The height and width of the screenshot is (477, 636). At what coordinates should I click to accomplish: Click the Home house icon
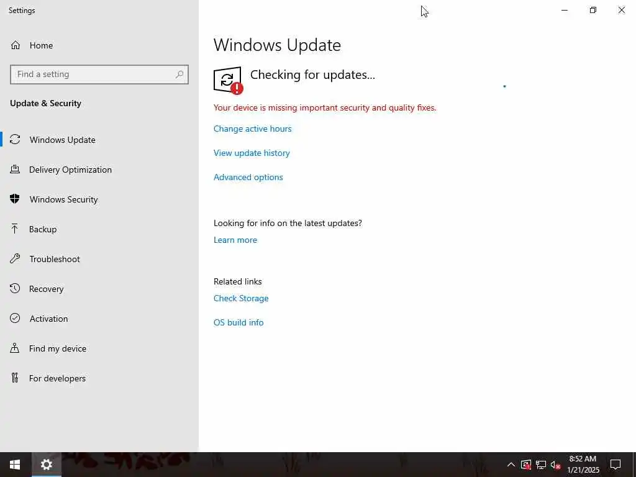16,45
